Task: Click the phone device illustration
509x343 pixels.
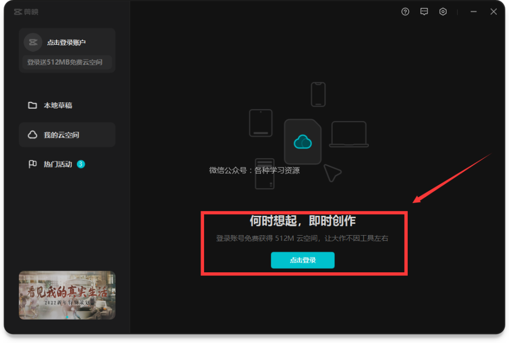Action: [x=318, y=95]
